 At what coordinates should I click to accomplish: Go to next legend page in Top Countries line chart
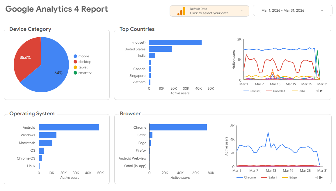(321, 91)
